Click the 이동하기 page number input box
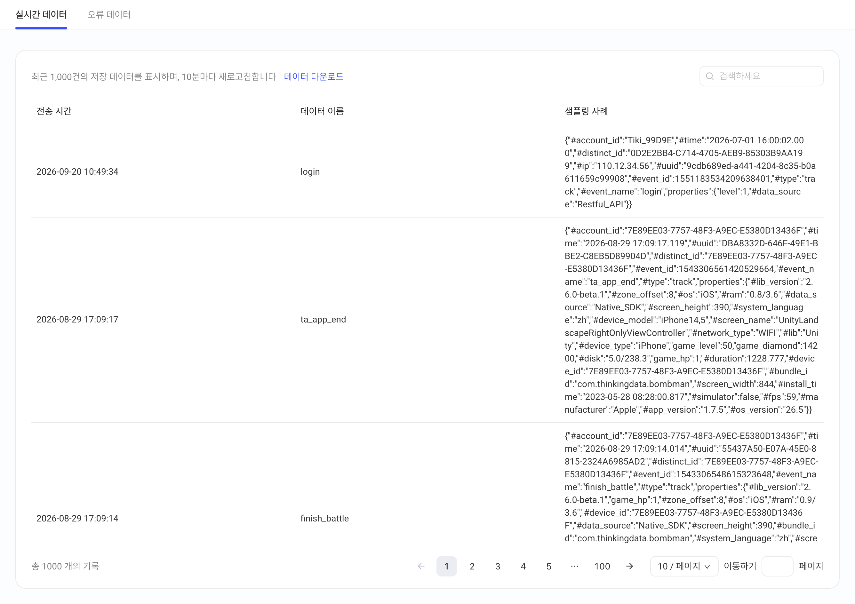 click(777, 566)
